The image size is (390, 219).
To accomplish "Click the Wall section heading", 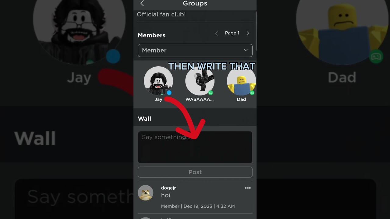I will coord(144,119).
